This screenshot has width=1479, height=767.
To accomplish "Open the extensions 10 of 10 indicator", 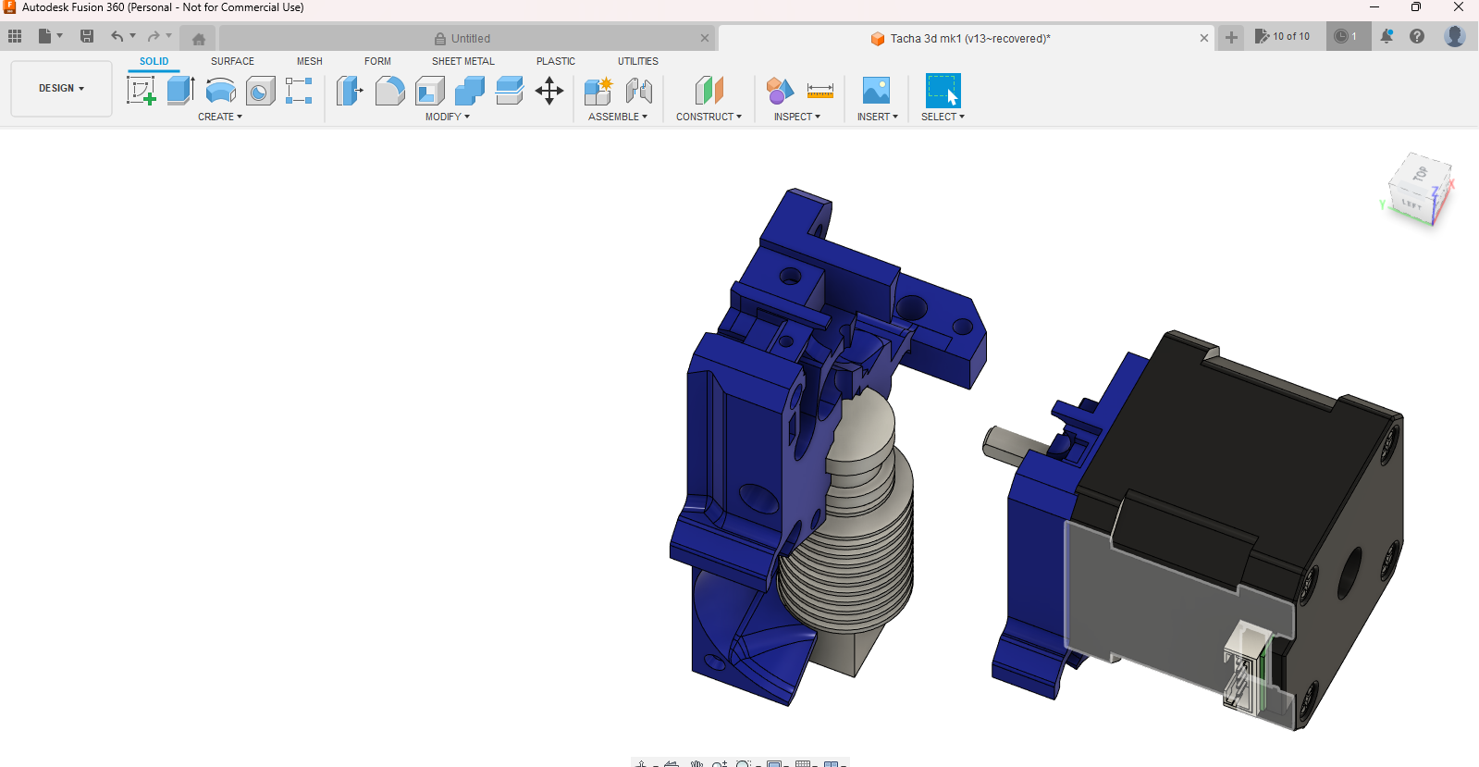I will pyautogui.click(x=1282, y=36).
